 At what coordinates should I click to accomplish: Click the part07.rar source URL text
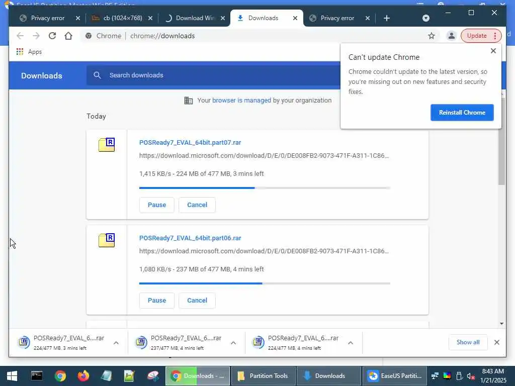click(264, 156)
